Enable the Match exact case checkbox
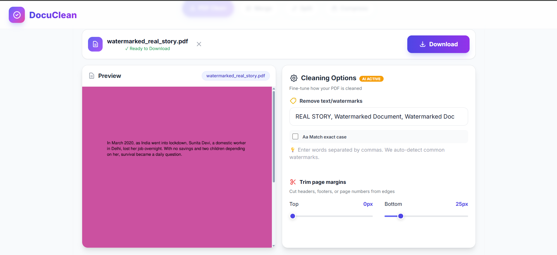This screenshot has height=255, width=557. click(295, 137)
